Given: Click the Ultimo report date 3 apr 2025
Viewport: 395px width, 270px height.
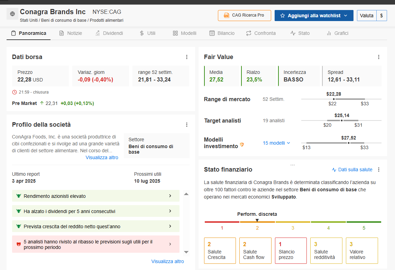Looking at the screenshot, I should pos(24,181).
